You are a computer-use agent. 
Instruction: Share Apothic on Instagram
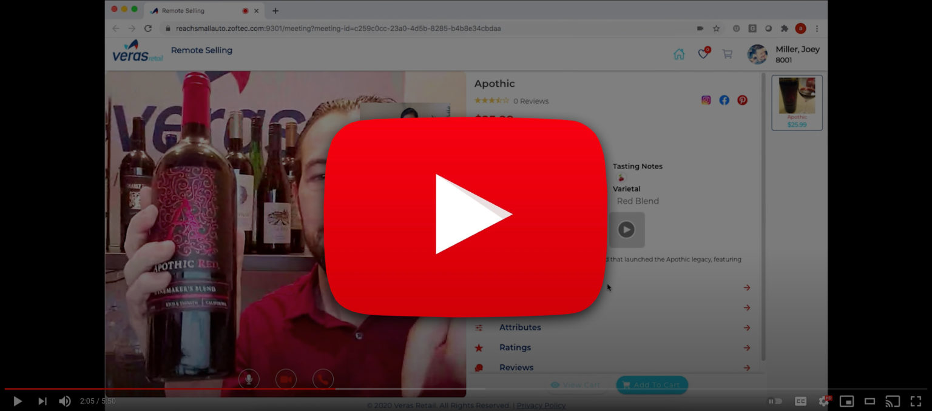(706, 100)
